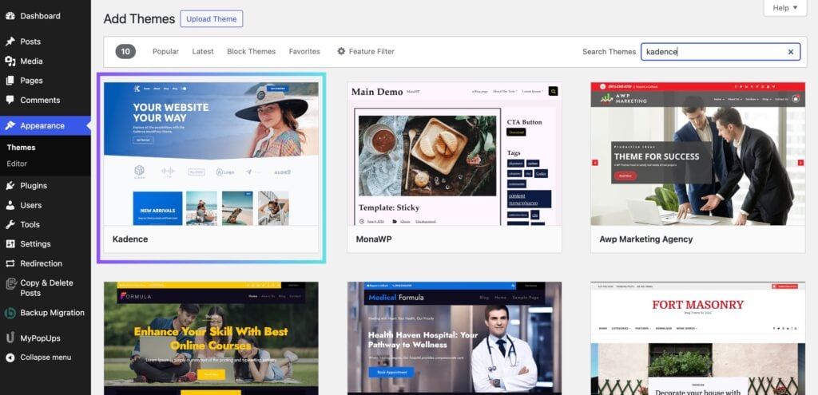Click the Dashboard gauge icon
Image resolution: width=818 pixels, height=395 pixels.
click(10, 16)
